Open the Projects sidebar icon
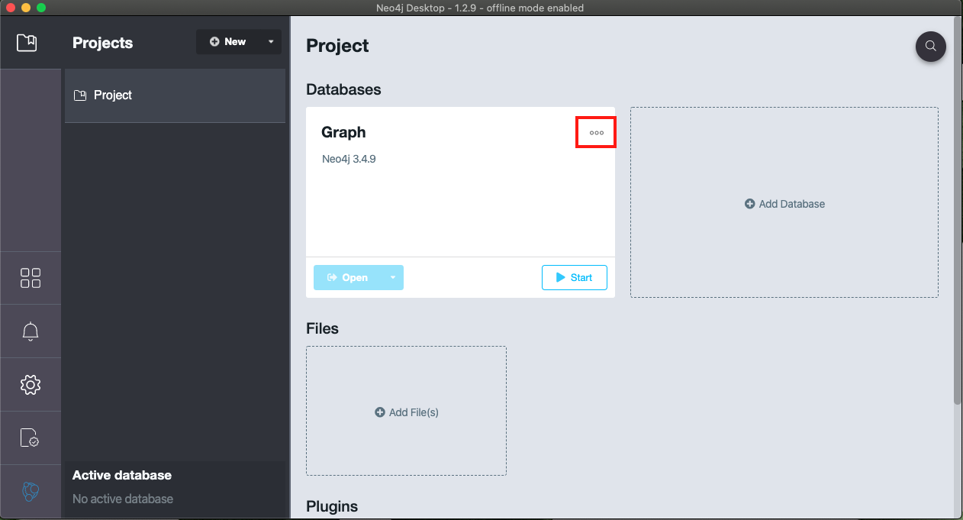 [x=27, y=42]
